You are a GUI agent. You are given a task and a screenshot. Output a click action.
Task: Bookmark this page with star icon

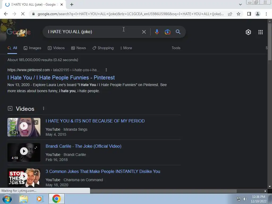(x=239, y=14)
